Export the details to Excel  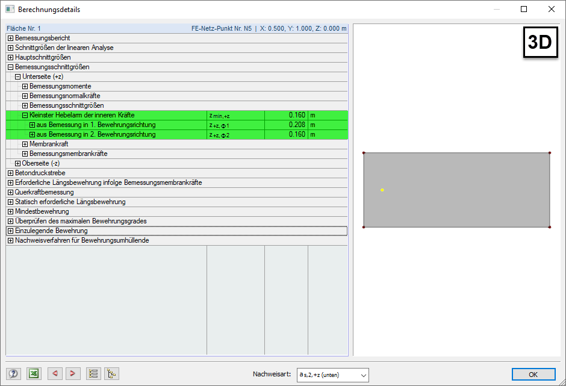pos(34,373)
